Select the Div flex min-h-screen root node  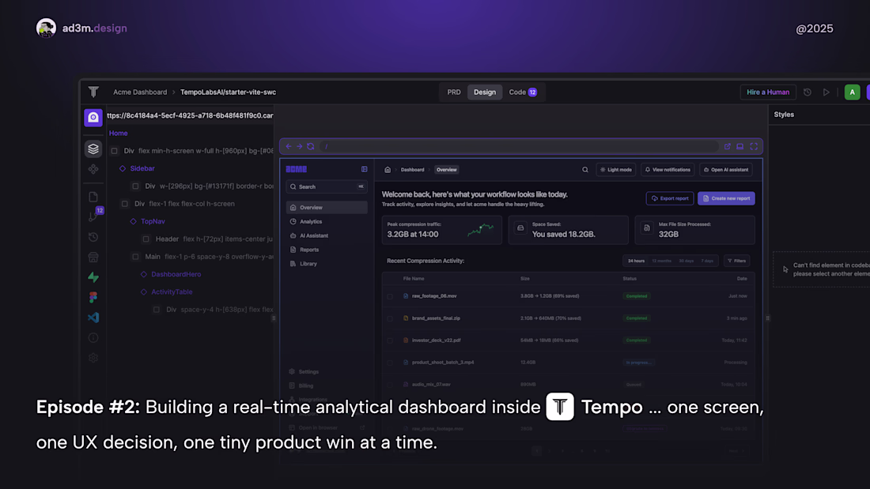192,151
